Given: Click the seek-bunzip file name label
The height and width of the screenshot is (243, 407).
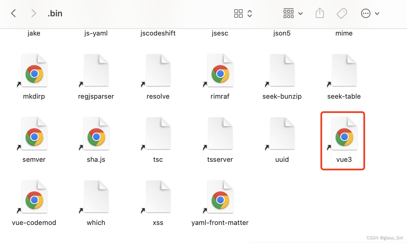Looking at the screenshot, I should (282, 96).
